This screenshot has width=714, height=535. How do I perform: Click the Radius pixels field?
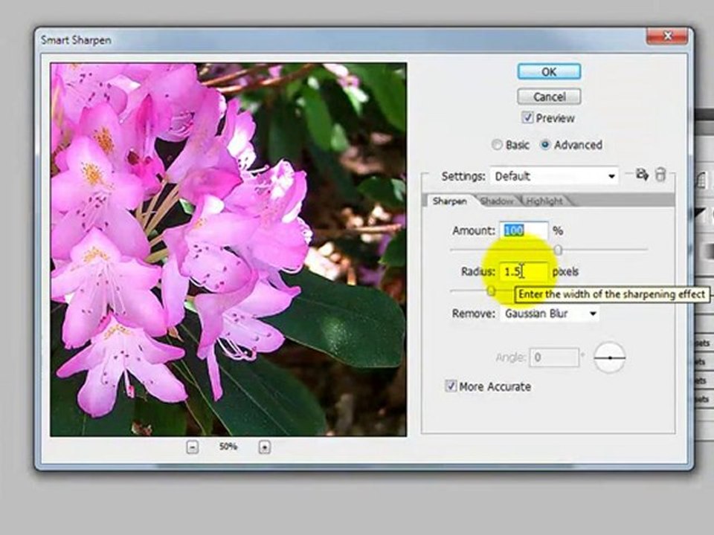coord(524,272)
